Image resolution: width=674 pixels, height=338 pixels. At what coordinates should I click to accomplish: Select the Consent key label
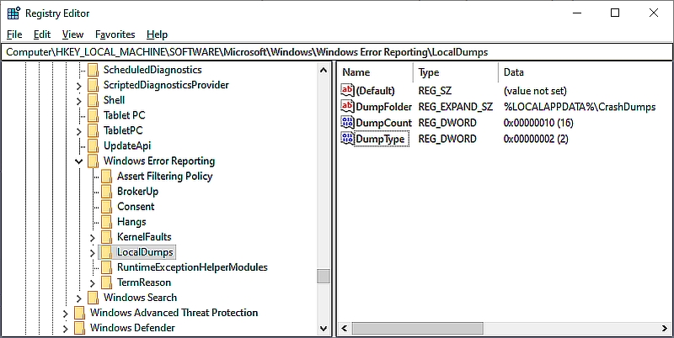click(136, 206)
